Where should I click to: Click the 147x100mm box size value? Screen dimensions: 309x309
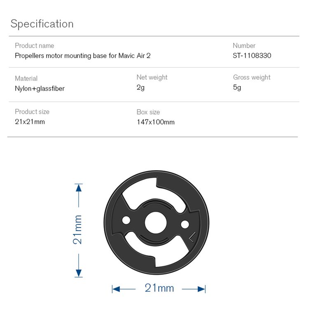coord(156,122)
